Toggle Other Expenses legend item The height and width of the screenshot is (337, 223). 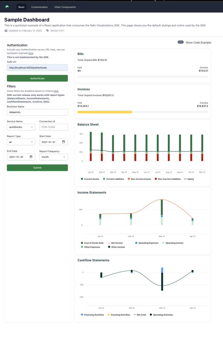(x=90, y=247)
